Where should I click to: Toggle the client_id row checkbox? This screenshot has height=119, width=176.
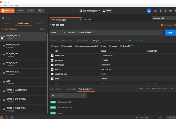tap(52, 69)
